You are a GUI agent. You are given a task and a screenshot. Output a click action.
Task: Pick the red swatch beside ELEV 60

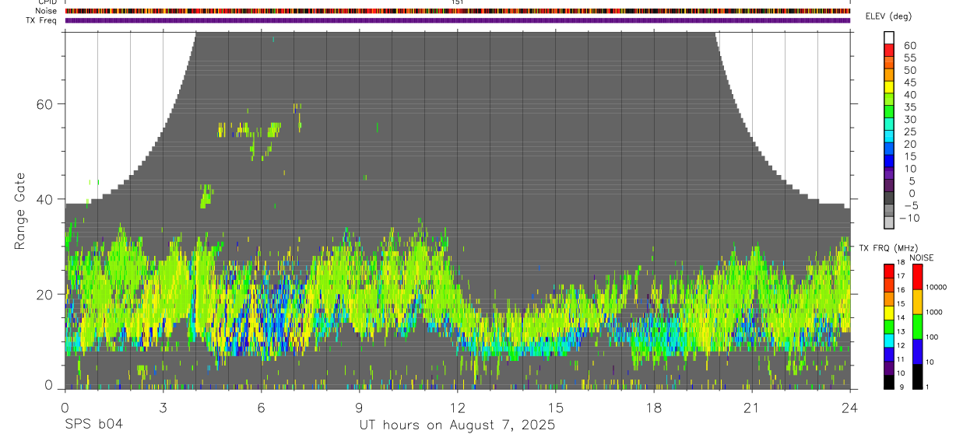pos(889,50)
